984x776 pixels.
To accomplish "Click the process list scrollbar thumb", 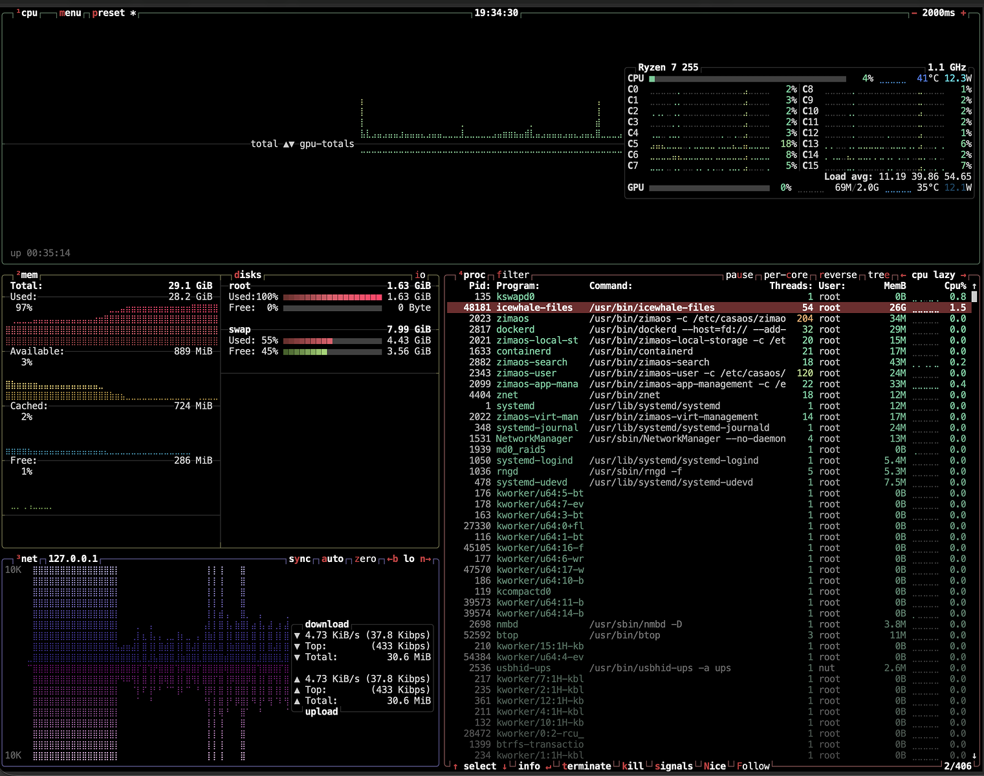I will tap(975, 297).
